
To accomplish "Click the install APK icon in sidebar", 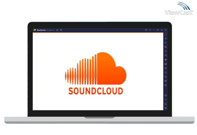I will pyautogui.click(x=166, y=60).
